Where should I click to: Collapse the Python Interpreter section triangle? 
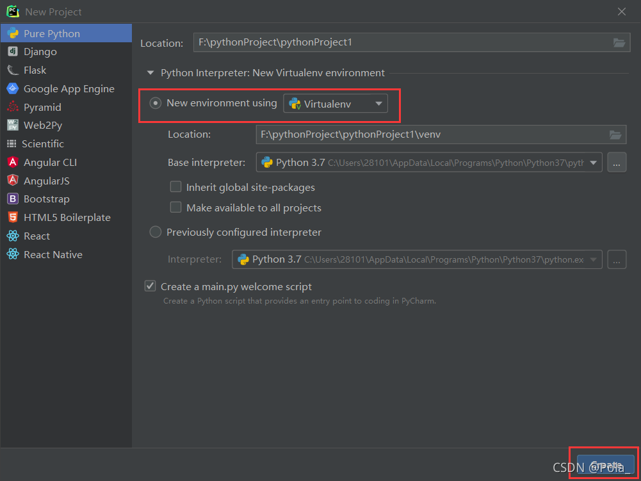click(150, 73)
